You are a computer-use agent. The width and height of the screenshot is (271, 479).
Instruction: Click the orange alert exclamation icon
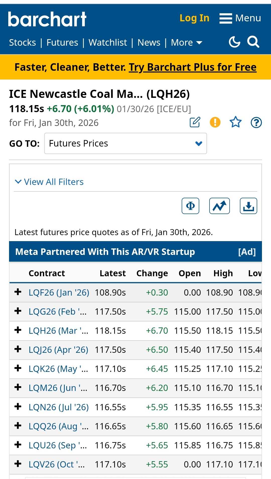215,122
